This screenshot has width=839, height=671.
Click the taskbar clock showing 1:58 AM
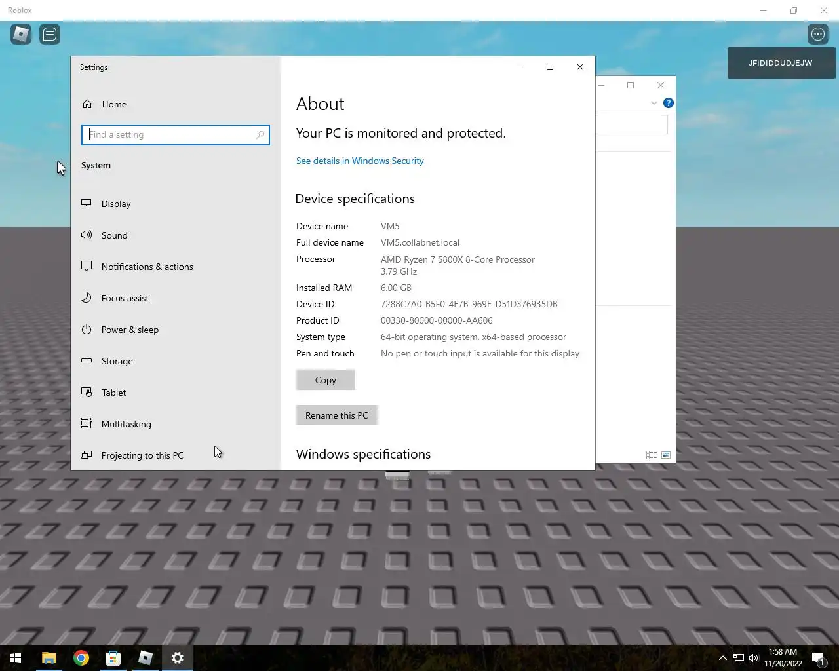point(783,658)
